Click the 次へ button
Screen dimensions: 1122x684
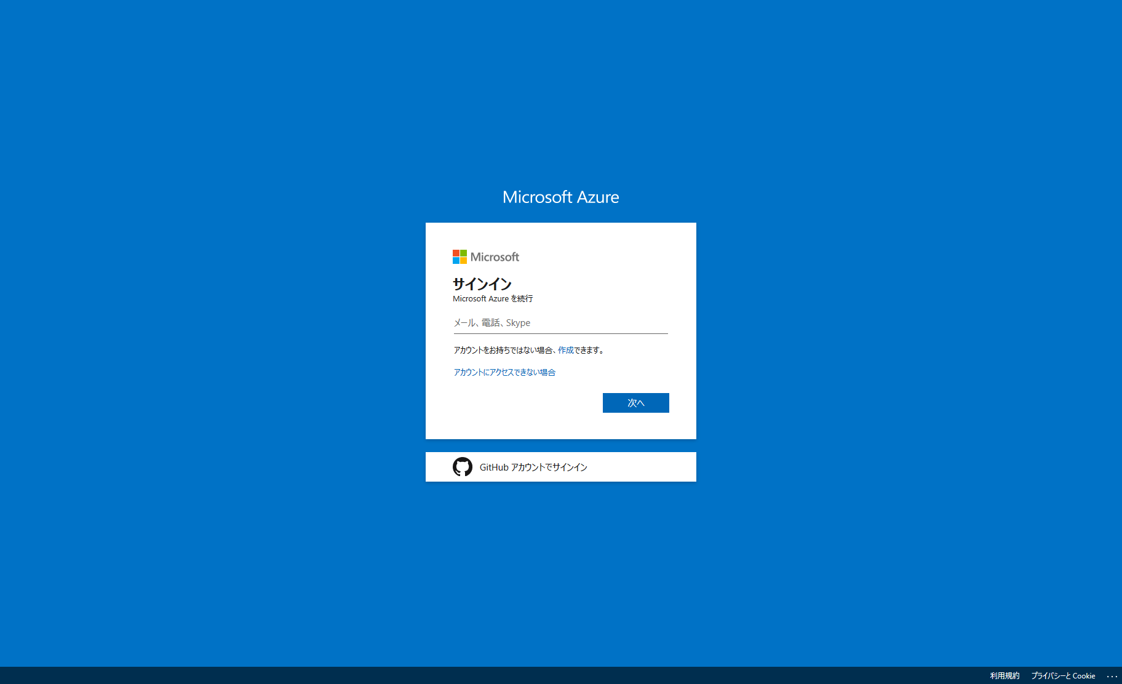pos(635,403)
